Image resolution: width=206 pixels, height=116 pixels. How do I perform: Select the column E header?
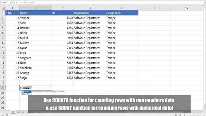pos(122,8)
